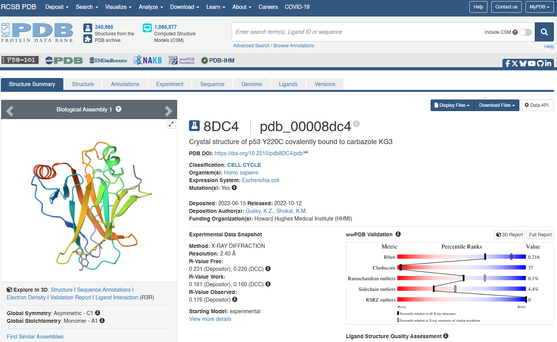
Task: Click the Full Report button
Action: [540, 235]
